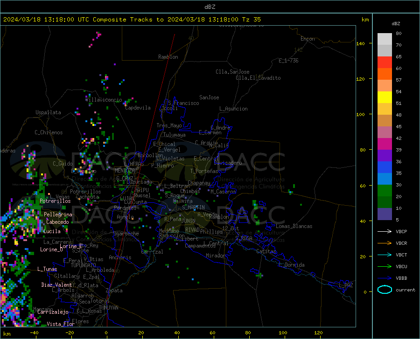420x339 pixels.
Task: Click the dBZ title at top
Action: click(210, 7)
